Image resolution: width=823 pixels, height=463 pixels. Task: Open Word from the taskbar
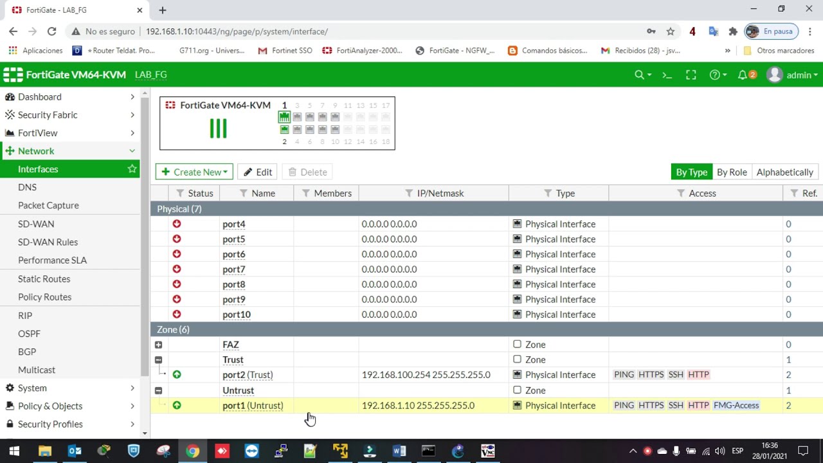coord(399,451)
